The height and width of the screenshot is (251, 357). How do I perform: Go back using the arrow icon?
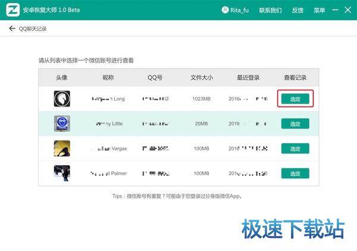[x=12, y=29]
